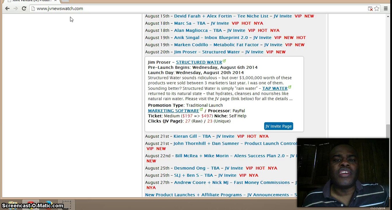
Task: Open Marken Codillo – Metabolic Fat Factor listing
Action: [x=217, y=45]
